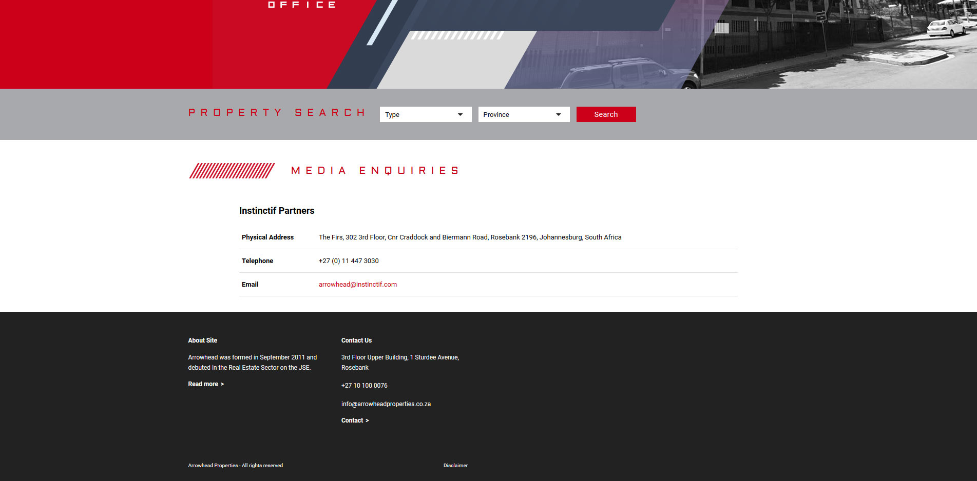977x481 pixels.
Task: Follow the Read more link
Action: 205,384
